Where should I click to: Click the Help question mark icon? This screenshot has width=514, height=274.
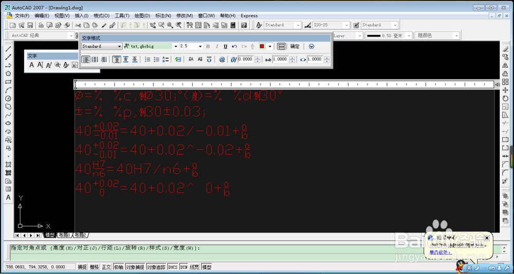tap(244, 25)
